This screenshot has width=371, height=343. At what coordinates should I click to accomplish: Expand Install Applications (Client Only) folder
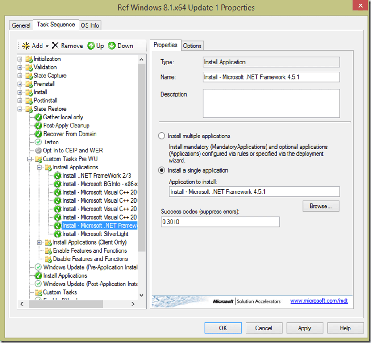point(39,242)
